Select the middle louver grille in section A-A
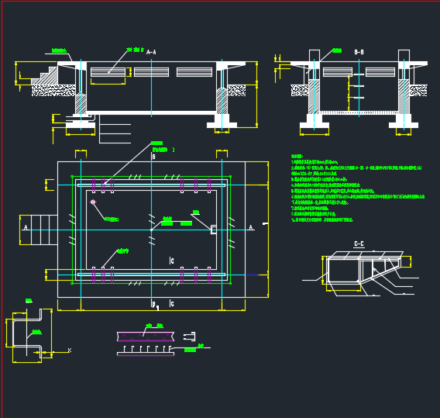Image resolution: width=440 pixels, height=418 pixels. [x=152, y=72]
